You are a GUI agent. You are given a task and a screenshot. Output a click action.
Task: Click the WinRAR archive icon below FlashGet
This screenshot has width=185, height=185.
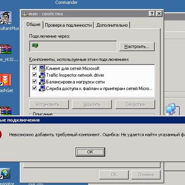tap(5, 111)
